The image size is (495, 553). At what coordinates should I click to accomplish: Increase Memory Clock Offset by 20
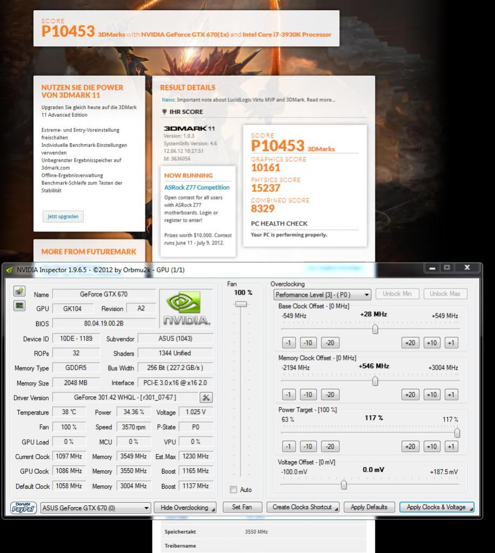(410, 395)
